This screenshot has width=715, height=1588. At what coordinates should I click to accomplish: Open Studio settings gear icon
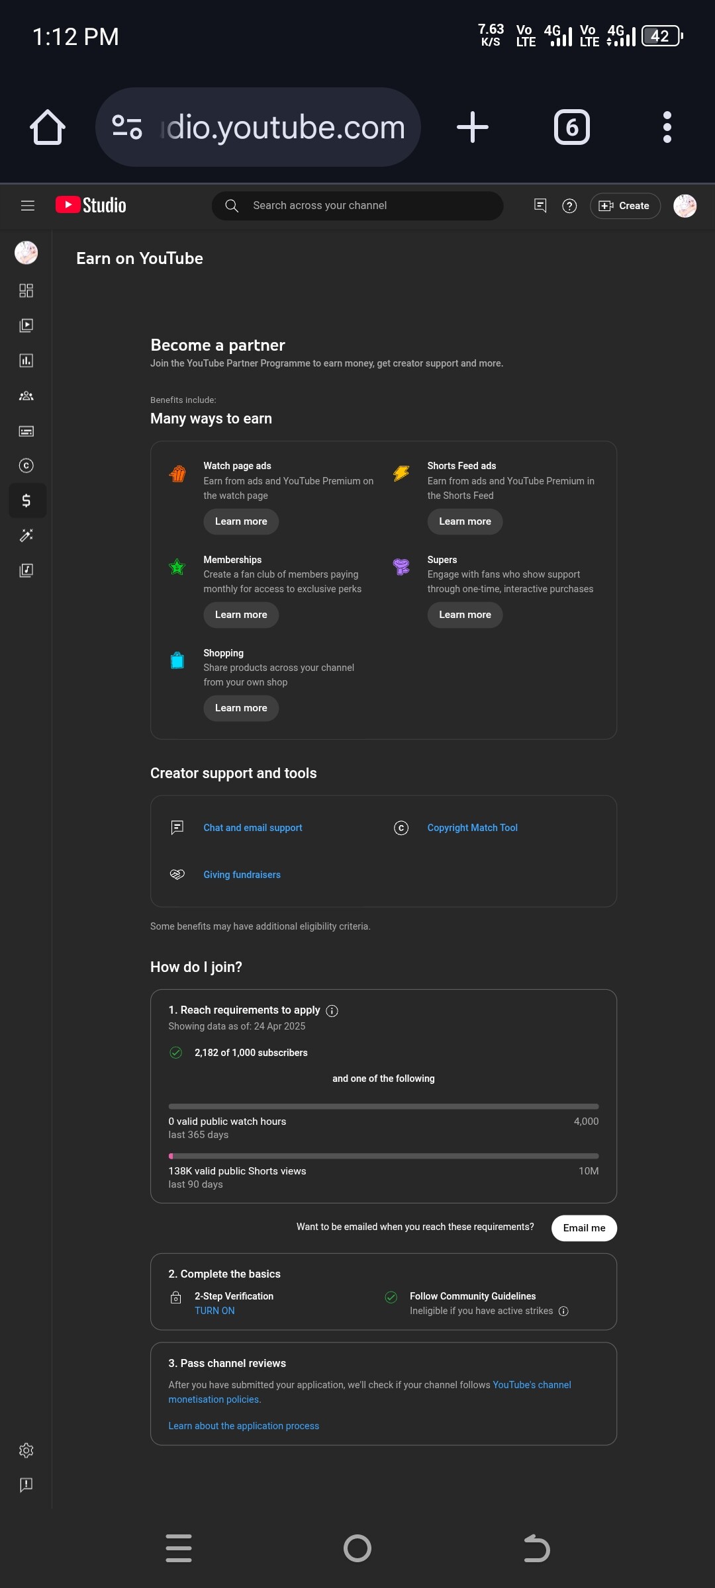(26, 1450)
